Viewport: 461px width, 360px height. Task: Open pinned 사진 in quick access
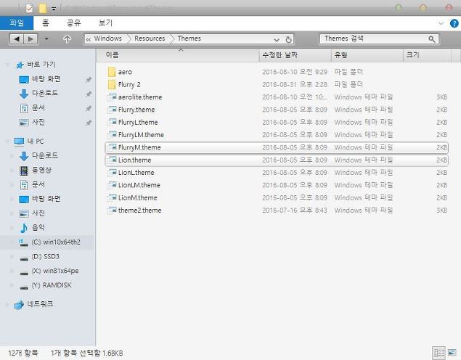tap(38, 122)
